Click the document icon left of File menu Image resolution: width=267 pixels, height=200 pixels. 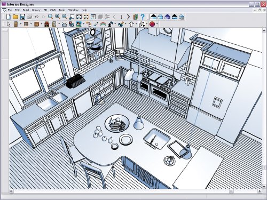[x=4, y=10]
